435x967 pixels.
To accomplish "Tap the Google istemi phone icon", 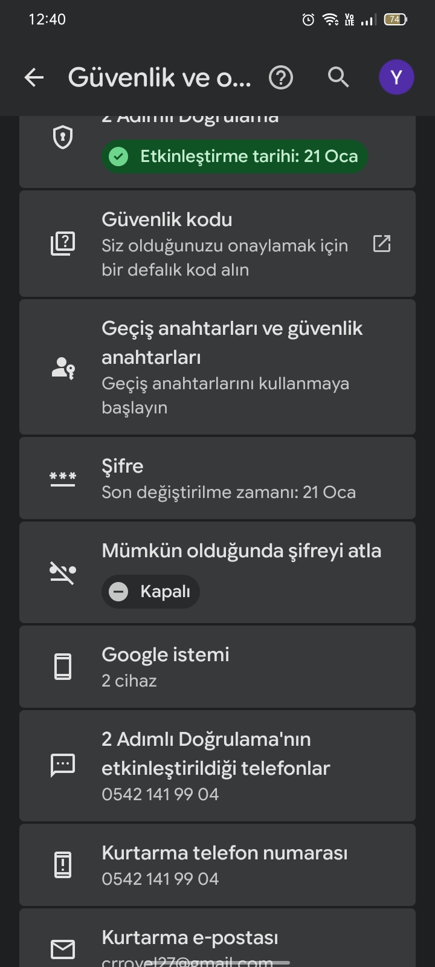I will pyautogui.click(x=63, y=667).
